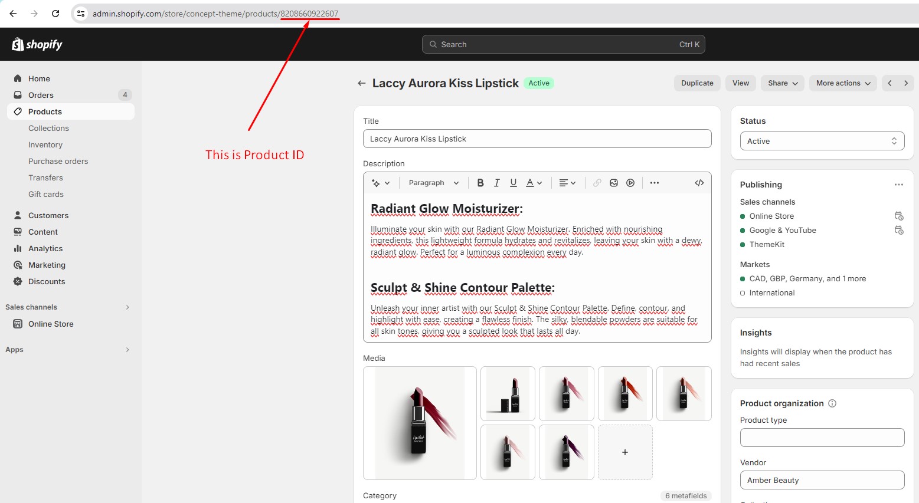Click the Vendor field containing Amber Beauty
The width and height of the screenshot is (919, 503).
click(x=822, y=480)
